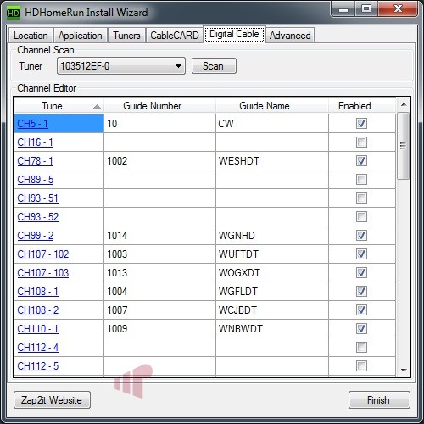Start the channel Scan
This screenshot has height=424, width=424.
point(214,66)
